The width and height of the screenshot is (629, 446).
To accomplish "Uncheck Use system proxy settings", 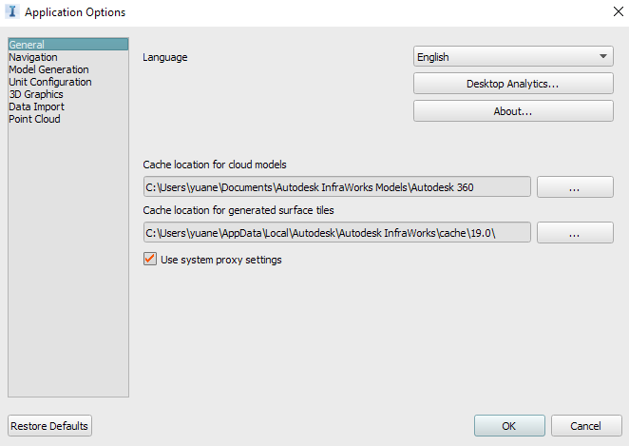I will coord(150,259).
